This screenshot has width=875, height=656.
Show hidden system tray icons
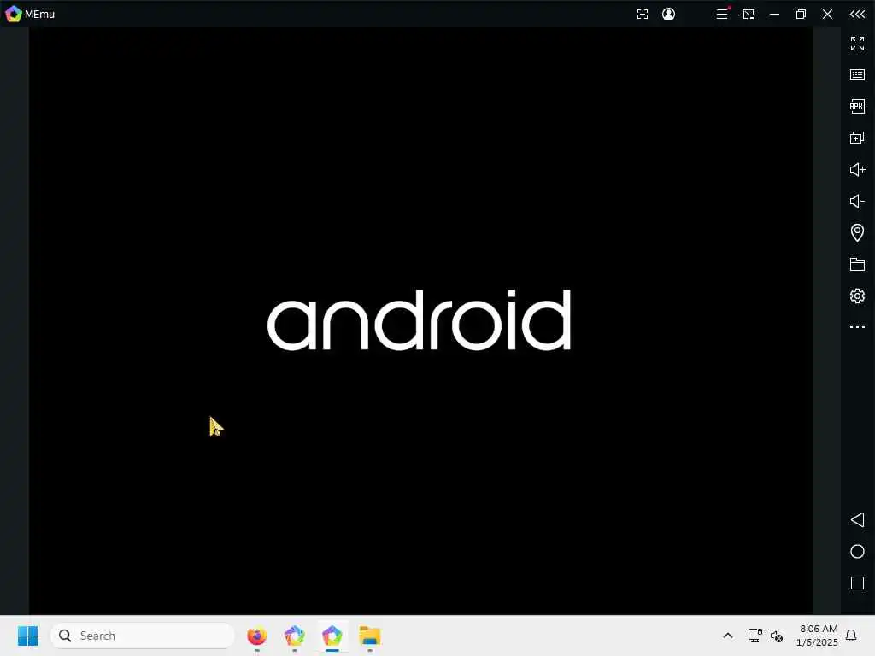(728, 635)
